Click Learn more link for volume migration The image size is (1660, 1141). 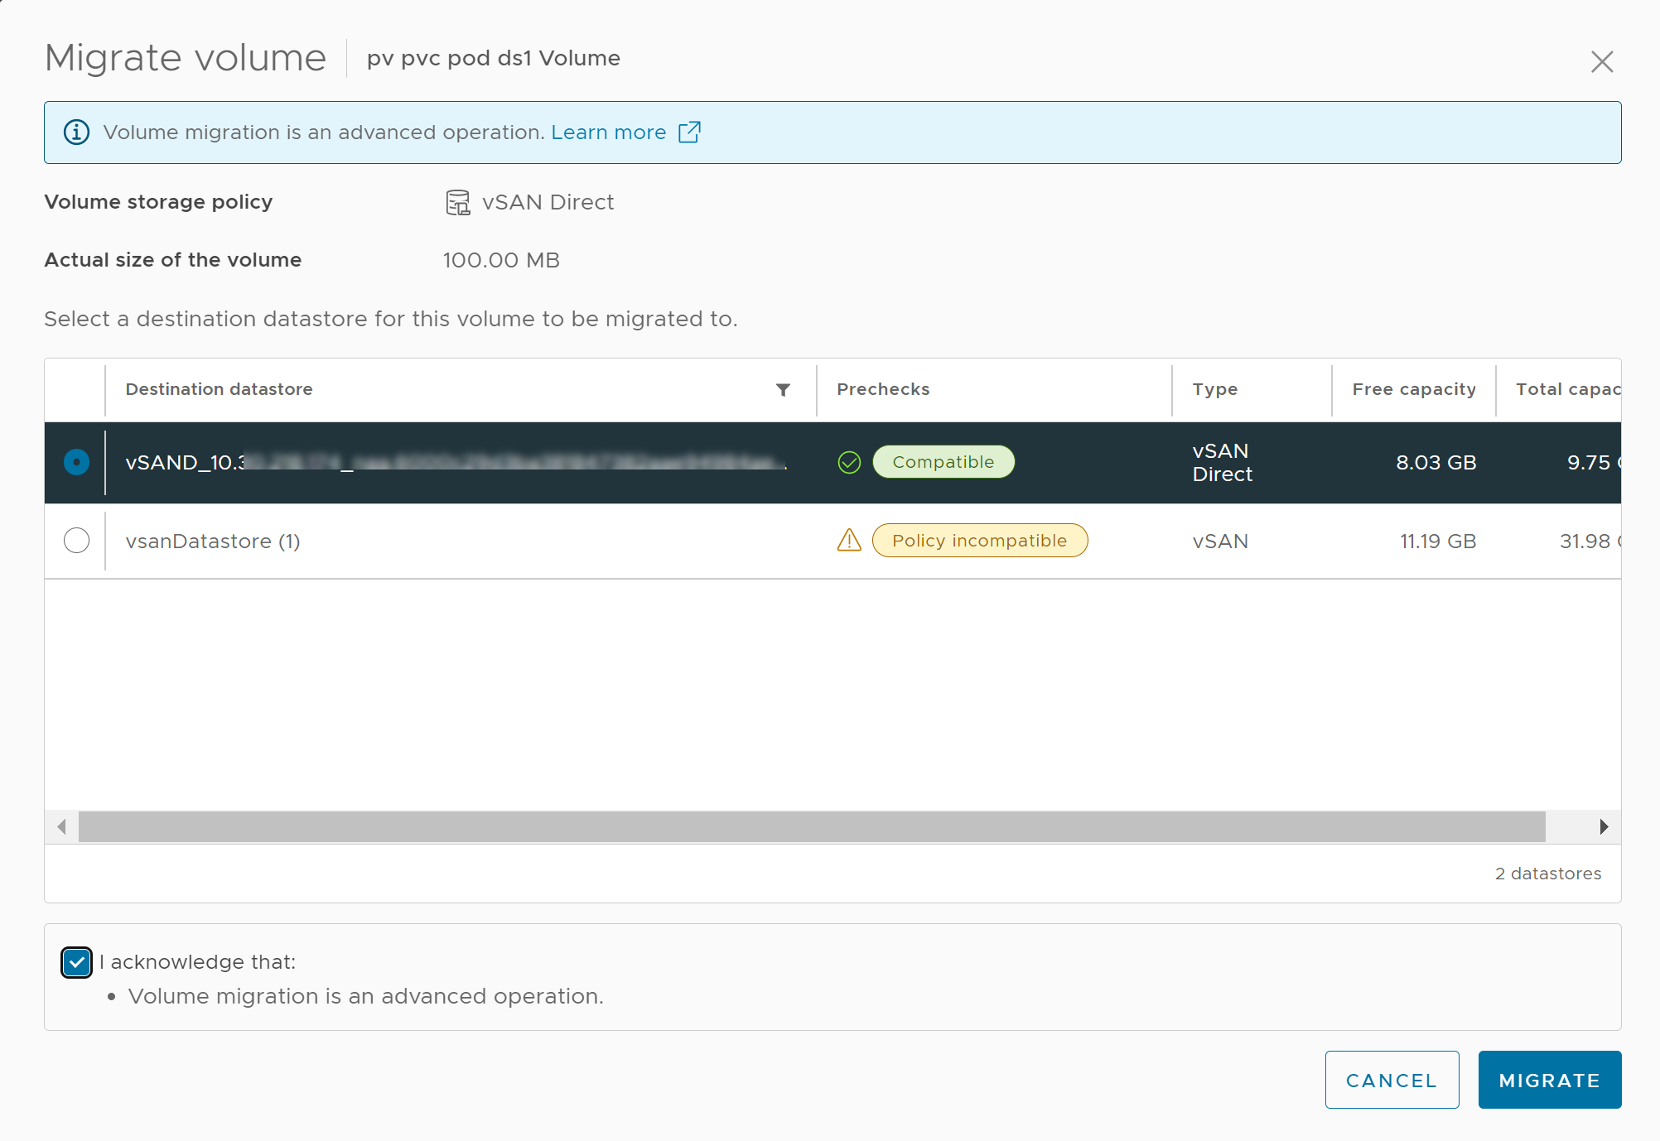[x=610, y=131]
